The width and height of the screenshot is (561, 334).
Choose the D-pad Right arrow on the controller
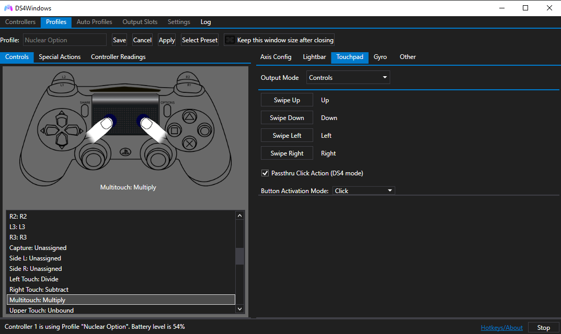75,130
